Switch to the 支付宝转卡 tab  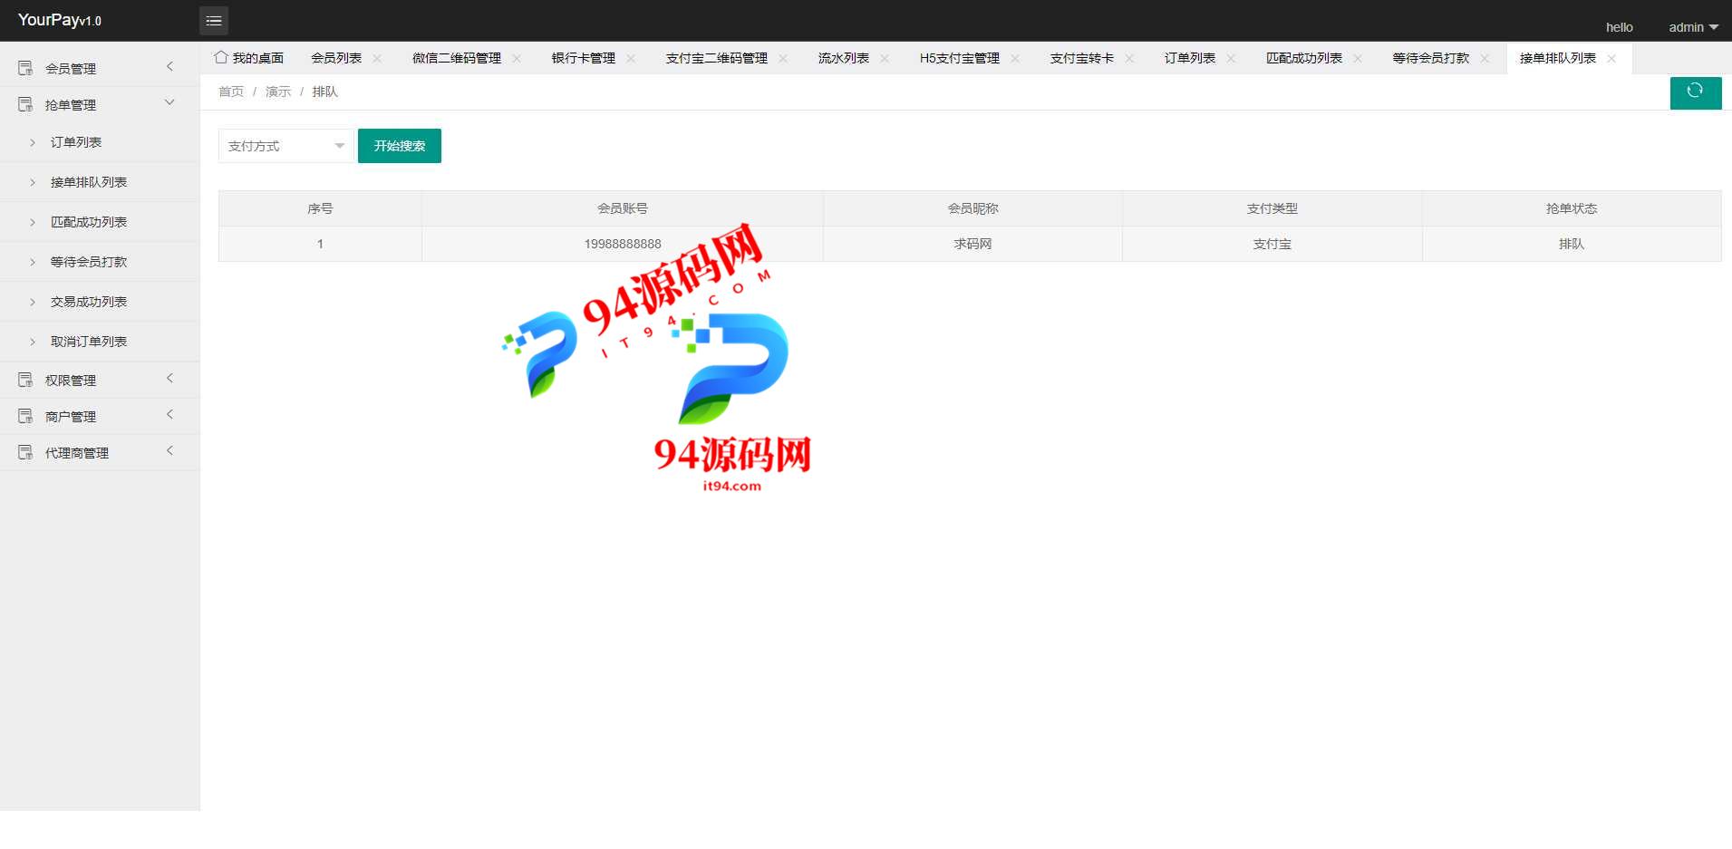coord(1082,58)
